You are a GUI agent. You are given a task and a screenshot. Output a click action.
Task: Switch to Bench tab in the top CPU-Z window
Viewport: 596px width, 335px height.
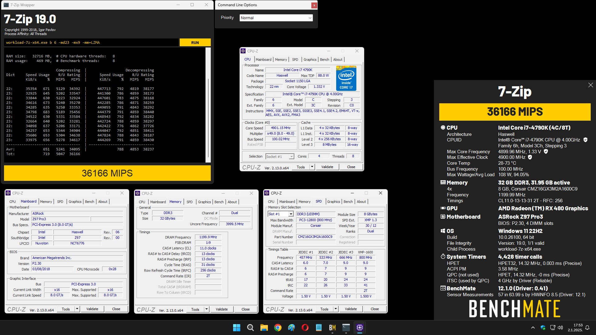coord(324,60)
